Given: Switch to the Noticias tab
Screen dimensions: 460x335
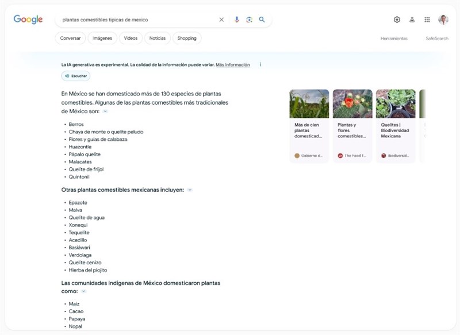Looking at the screenshot, I should (x=157, y=38).
